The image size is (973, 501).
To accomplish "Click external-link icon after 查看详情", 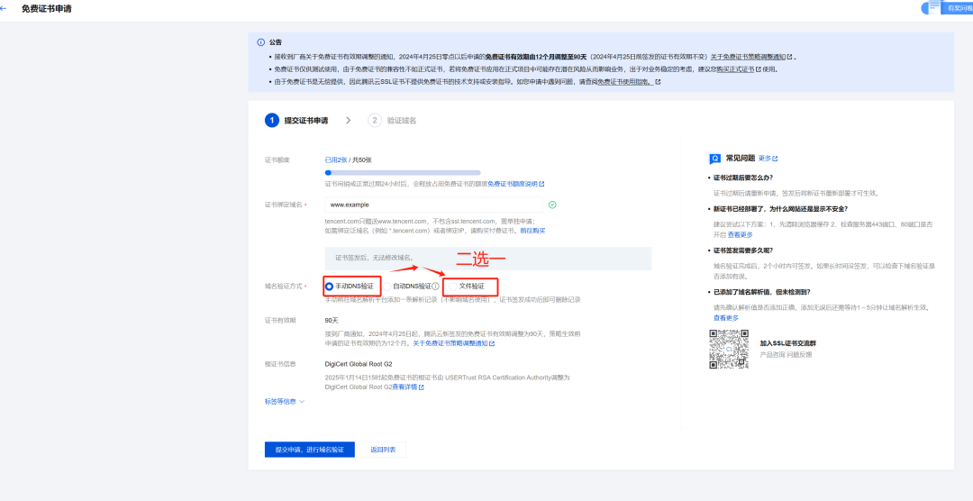I will (421, 387).
